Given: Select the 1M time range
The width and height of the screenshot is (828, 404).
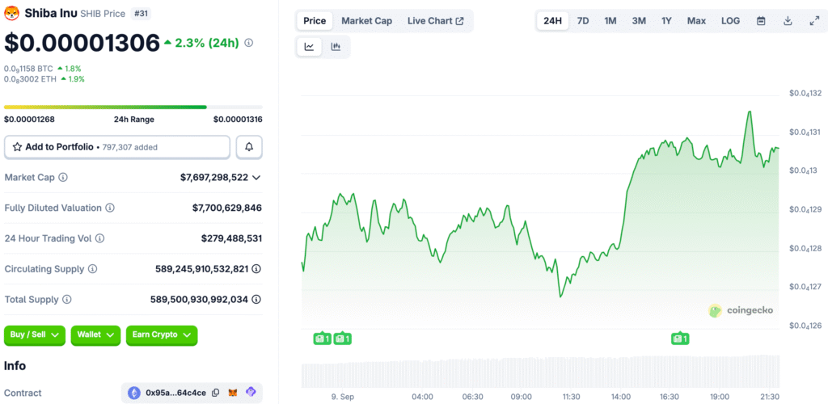Looking at the screenshot, I should point(610,21).
